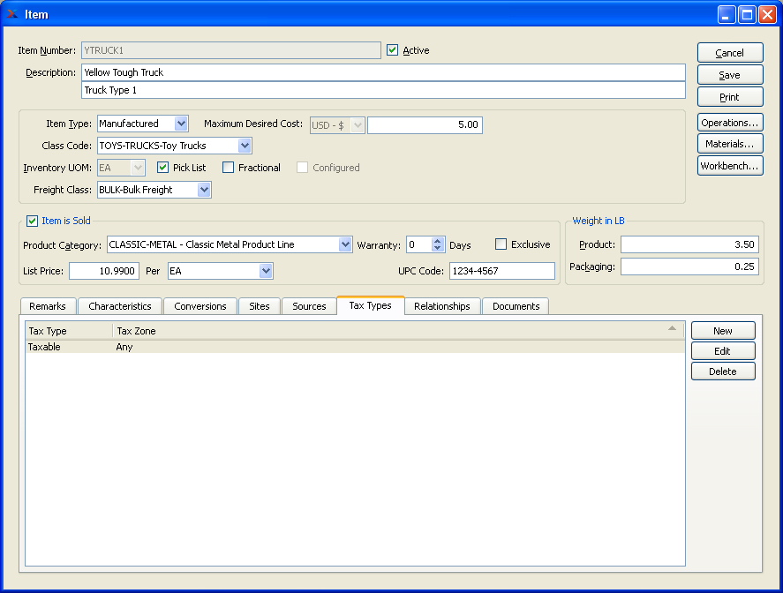Click the Tax Type column header
Viewport: 783px width, 593px height.
pos(69,331)
